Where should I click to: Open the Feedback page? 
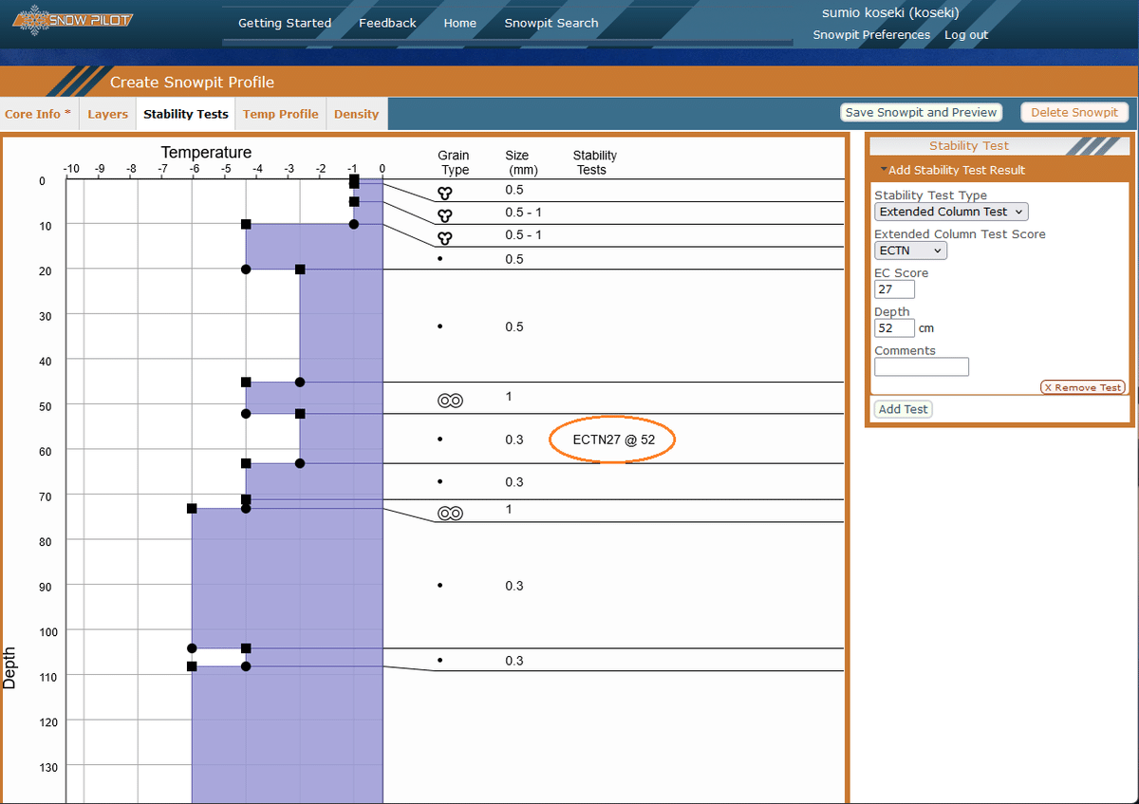(387, 23)
